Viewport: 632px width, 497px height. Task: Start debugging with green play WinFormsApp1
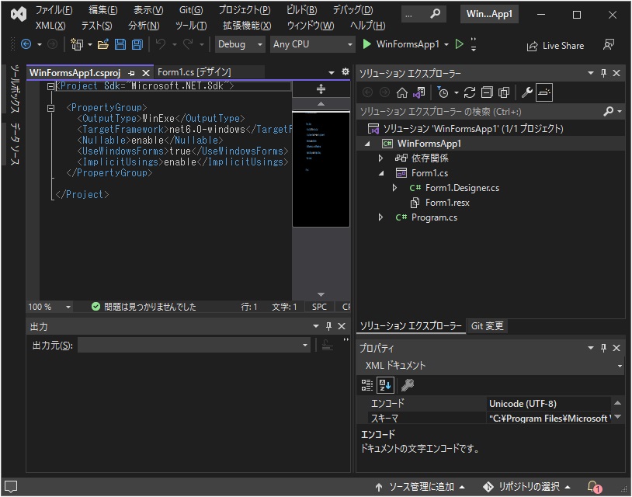(x=401, y=44)
